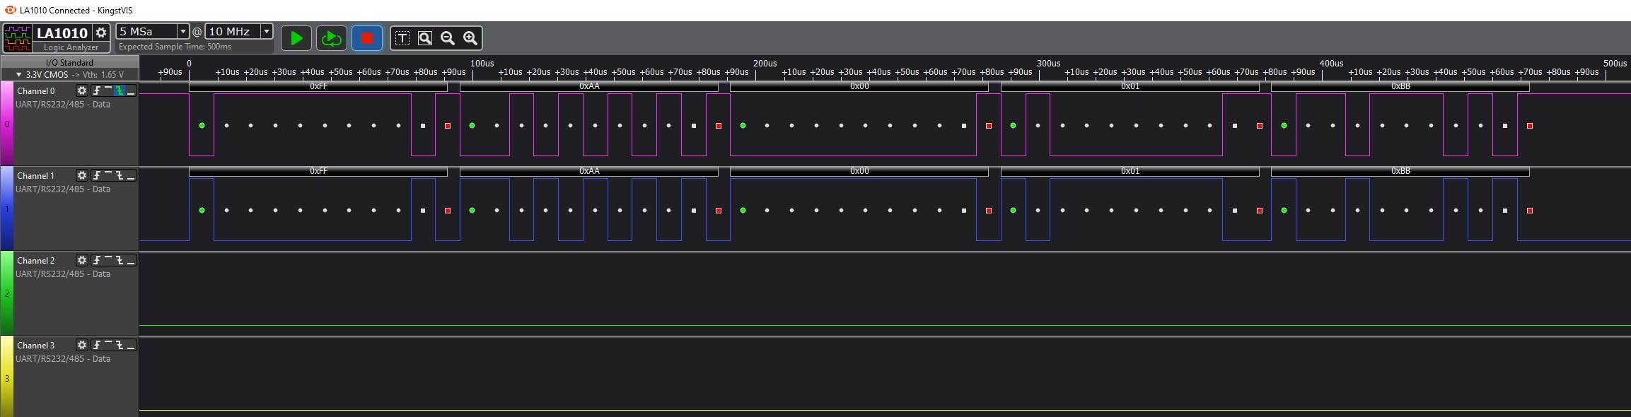Expand the 3.3V CMOS I/O standard selector
This screenshot has width=1631, height=417.
click(x=69, y=74)
